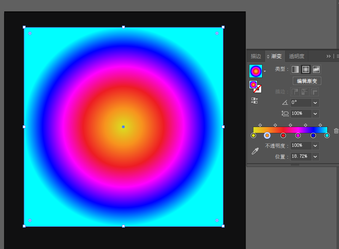
Task: Select the linear gradient type icon
Action: click(295, 69)
